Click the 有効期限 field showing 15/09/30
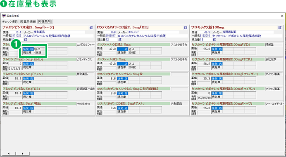This screenshot has height=157, width=286. 204,98
